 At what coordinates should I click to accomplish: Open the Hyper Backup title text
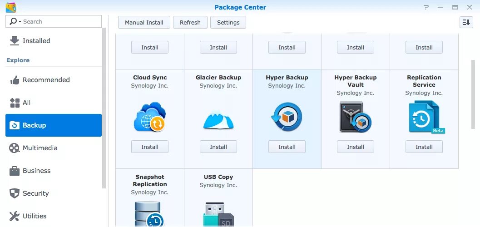point(287,77)
